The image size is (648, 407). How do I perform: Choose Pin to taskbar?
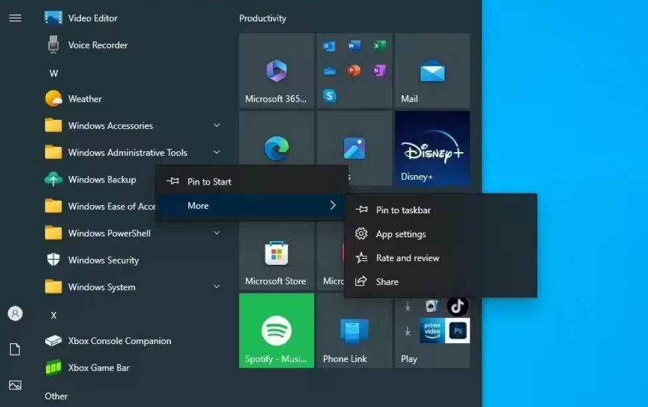pyautogui.click(x=440, y=210)
